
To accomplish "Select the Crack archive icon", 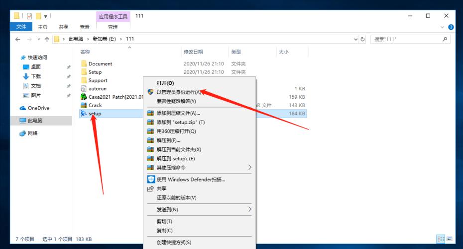I will click(x=84, y=105).
